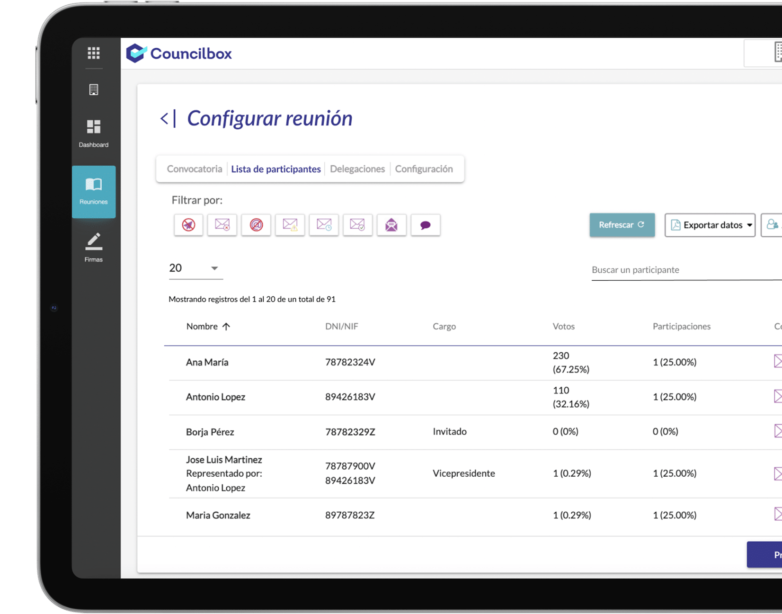Filter by crossed-out @ email icon
782x614 pixels.
(x=256, y=225)
